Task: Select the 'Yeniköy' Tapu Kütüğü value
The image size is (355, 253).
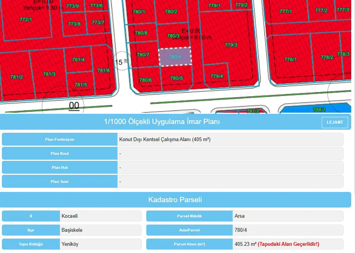Action: [70, 244]
